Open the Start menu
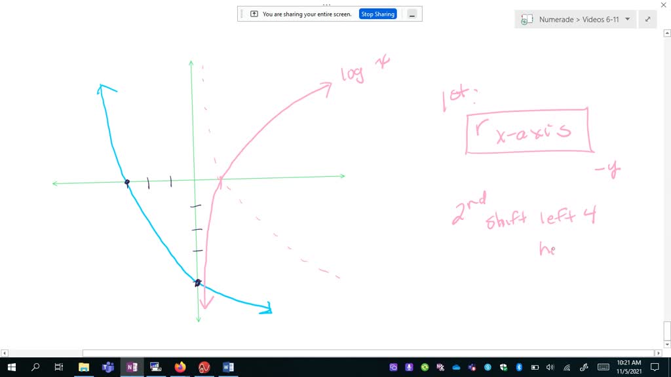Viewport: 671px width, 377px height. (x=12, y=367)
